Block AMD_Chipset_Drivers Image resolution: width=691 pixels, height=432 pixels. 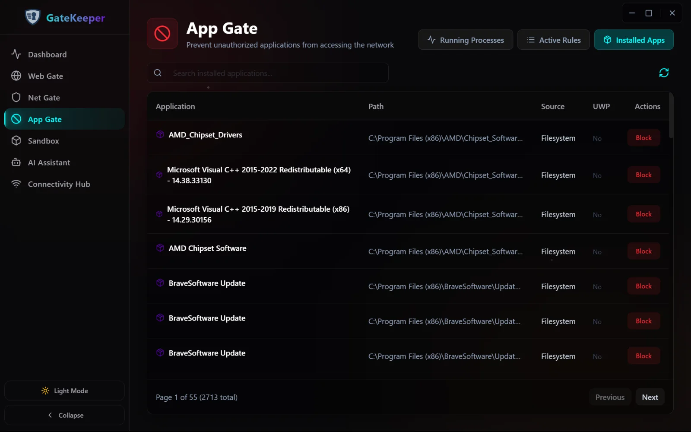pyautogui.click(x=643, y=138)
